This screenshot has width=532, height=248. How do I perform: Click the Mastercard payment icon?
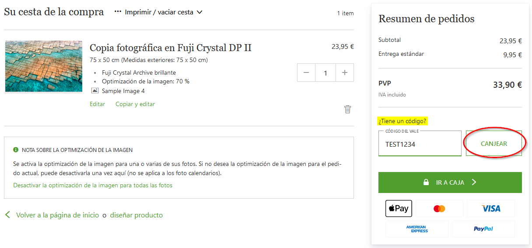(439, 208)
